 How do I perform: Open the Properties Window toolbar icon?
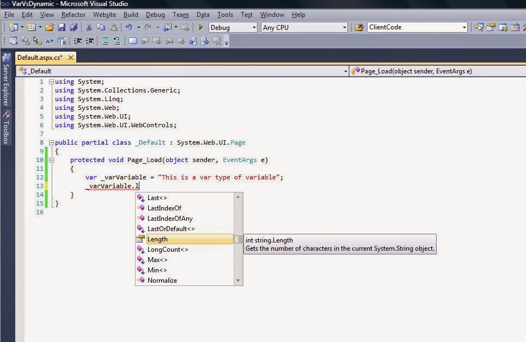coord(491,28)
